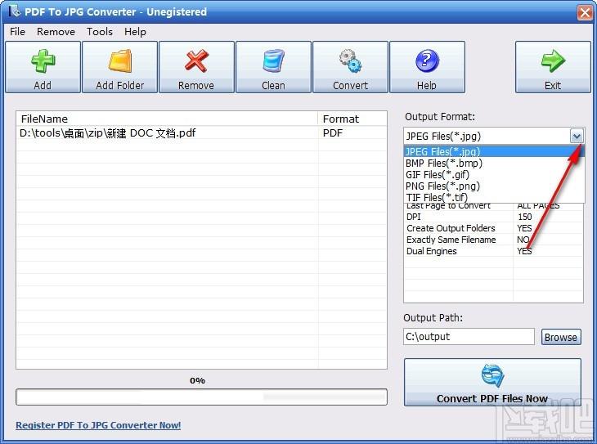Click the conversion progress bar
Viewport: 597px width, 444px height.
point(201,397)
